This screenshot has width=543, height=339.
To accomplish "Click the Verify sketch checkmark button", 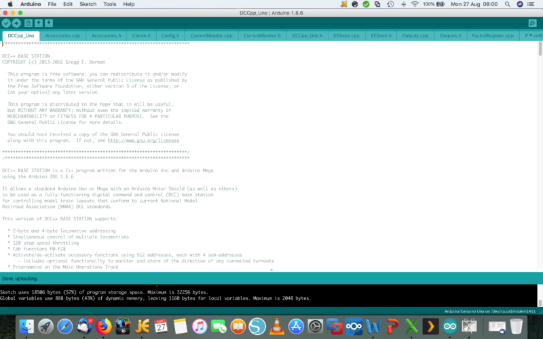I will coord(6,23).
